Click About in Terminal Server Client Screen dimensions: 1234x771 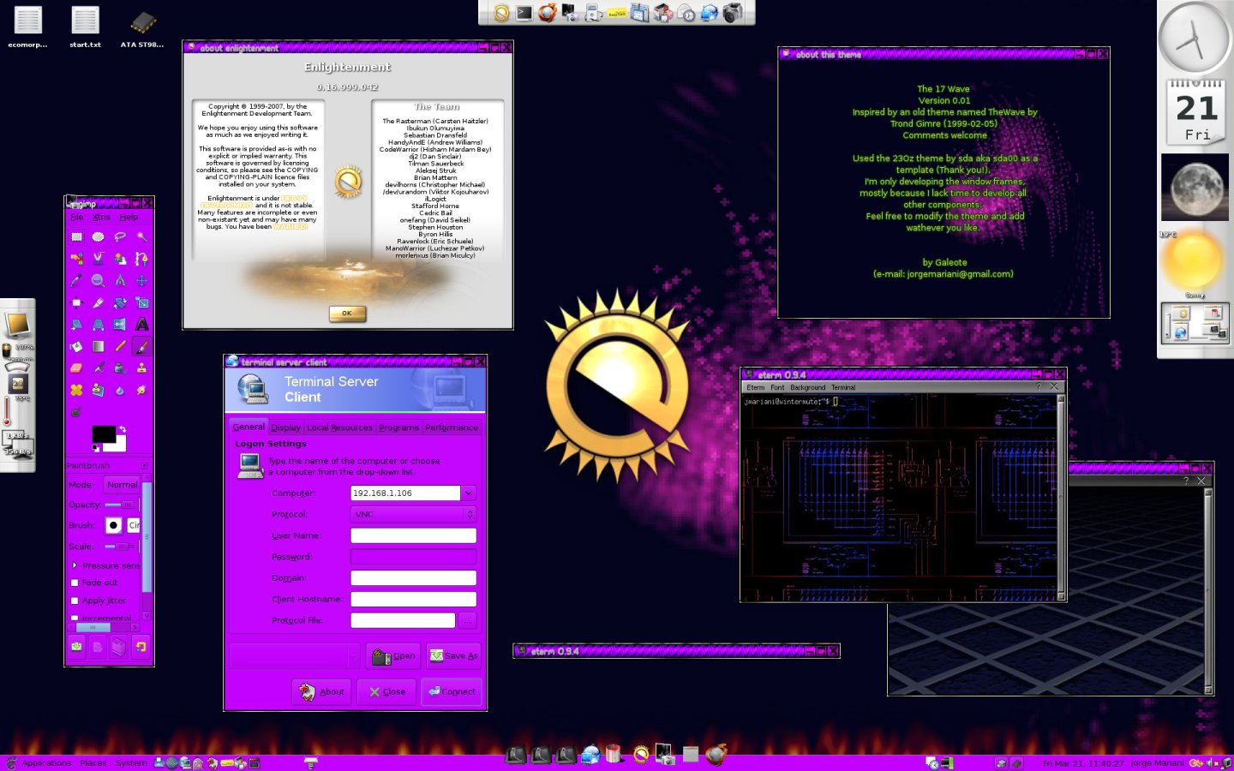click(322, 691)
